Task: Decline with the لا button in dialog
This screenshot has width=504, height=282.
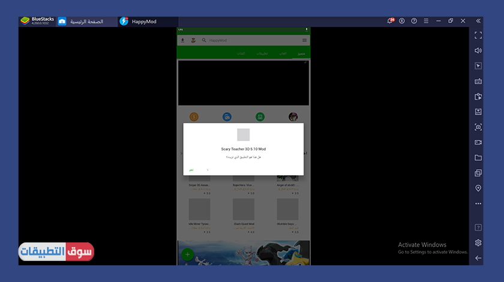Action: click(x=208, y=170)
